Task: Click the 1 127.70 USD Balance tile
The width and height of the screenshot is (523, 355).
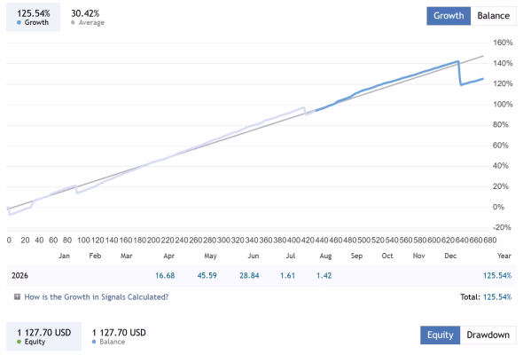Action: click(x=119, y=336)
